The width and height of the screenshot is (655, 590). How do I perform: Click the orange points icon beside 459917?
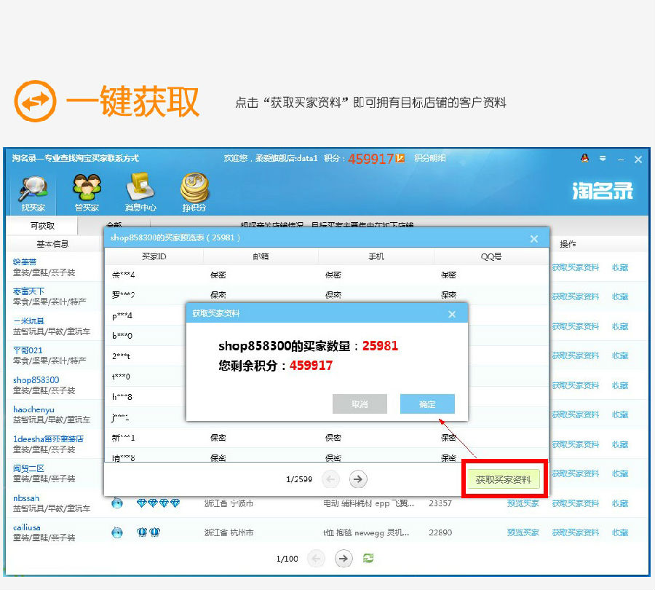tap(400, 158)
